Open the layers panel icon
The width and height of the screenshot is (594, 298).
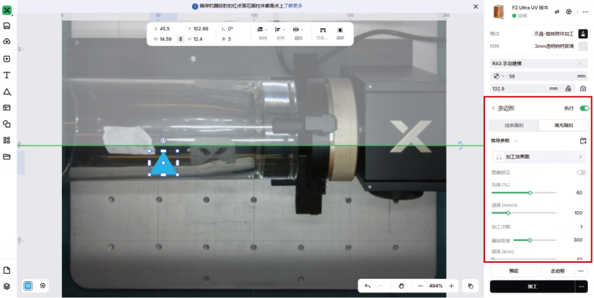click(x=7, y=286)
